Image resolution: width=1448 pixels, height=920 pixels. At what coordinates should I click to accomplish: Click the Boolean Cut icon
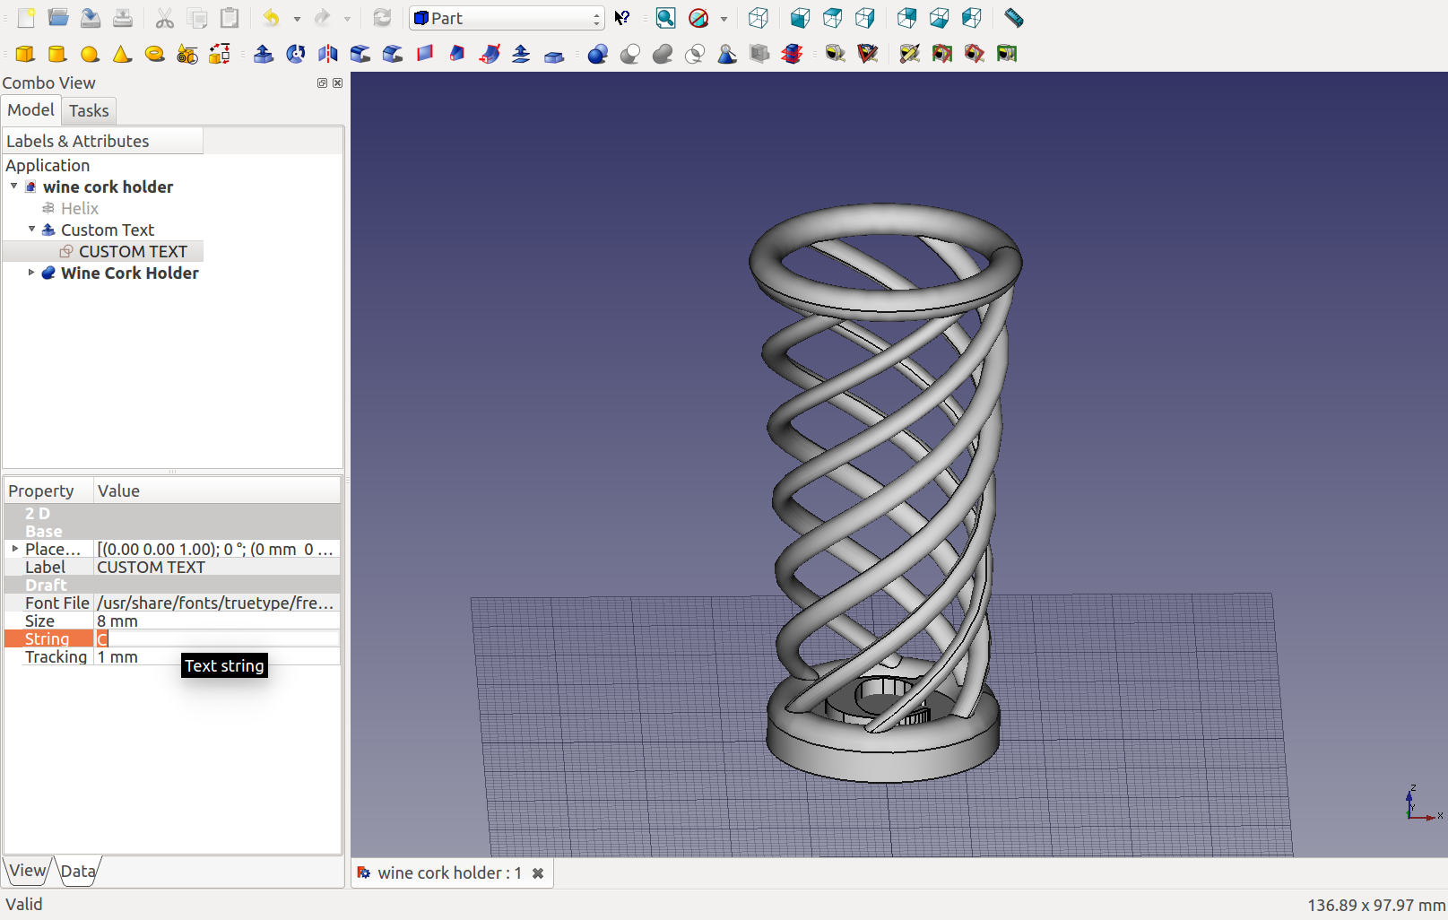point(630,54)
